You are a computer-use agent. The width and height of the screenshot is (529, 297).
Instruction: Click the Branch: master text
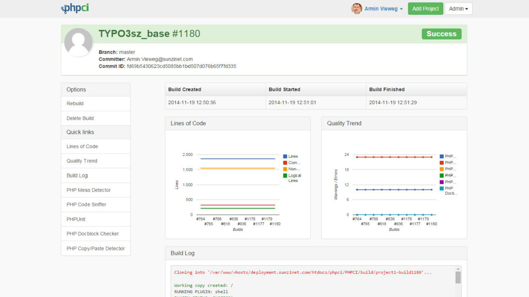point(117,52)
